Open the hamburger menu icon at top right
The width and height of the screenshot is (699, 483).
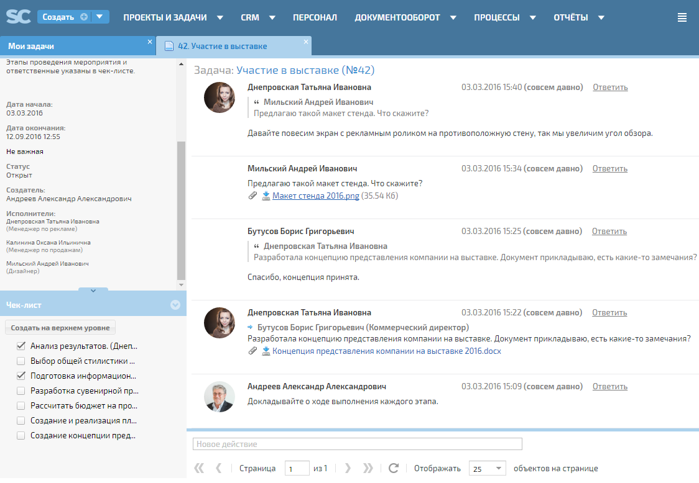click(682, 17)
